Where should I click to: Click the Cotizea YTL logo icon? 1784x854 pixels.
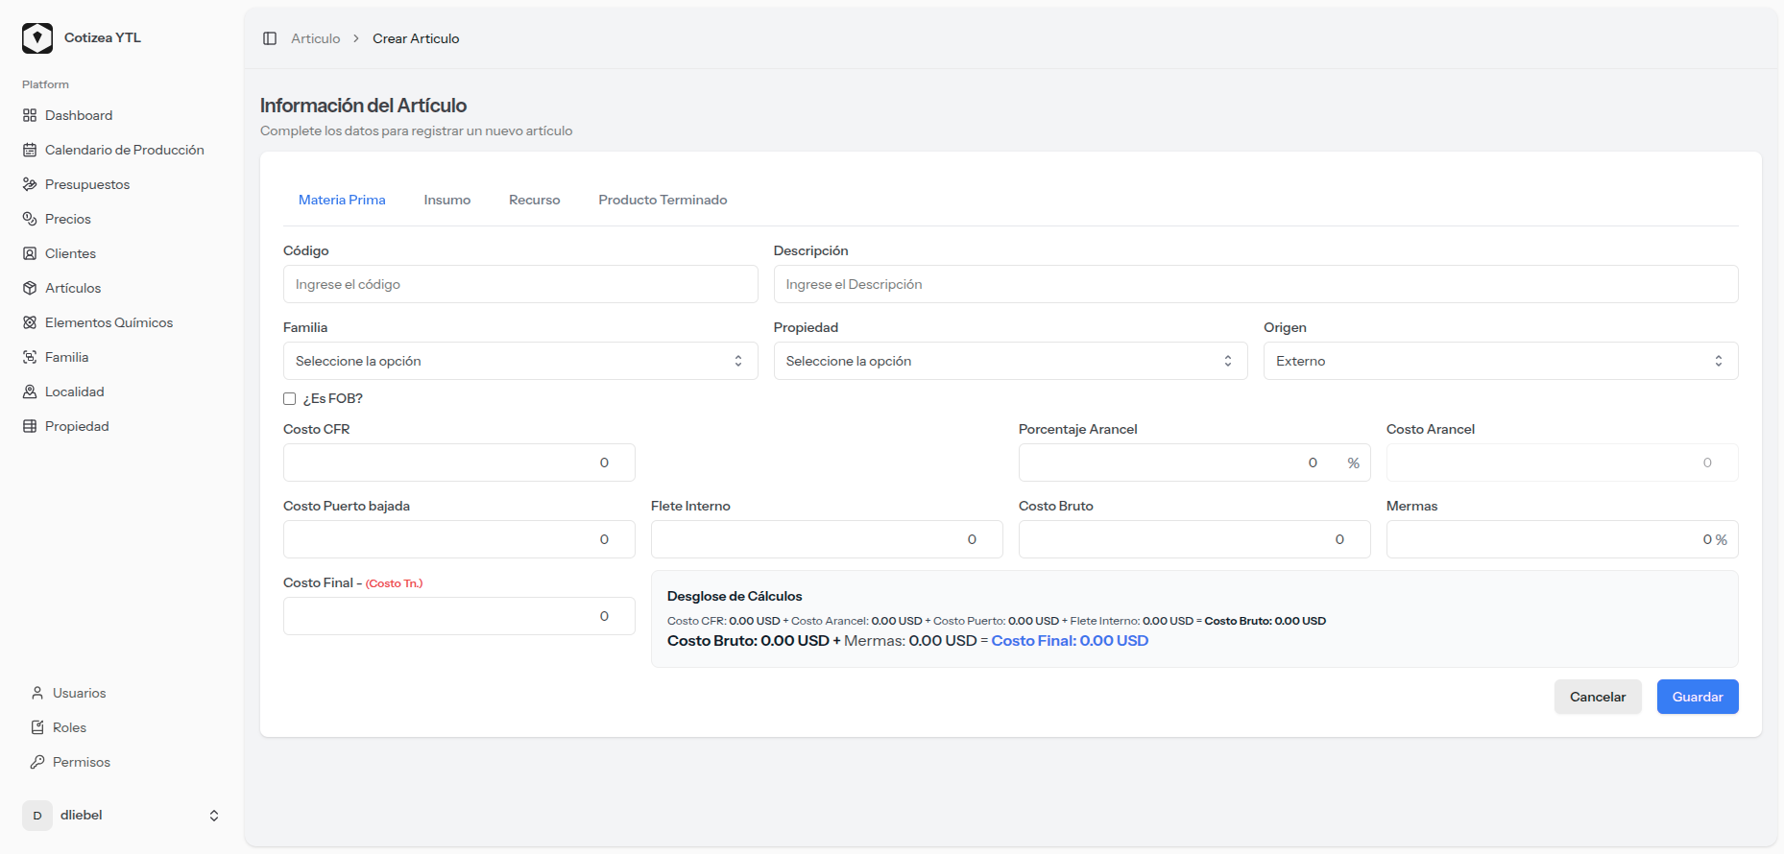coord(37,38)
